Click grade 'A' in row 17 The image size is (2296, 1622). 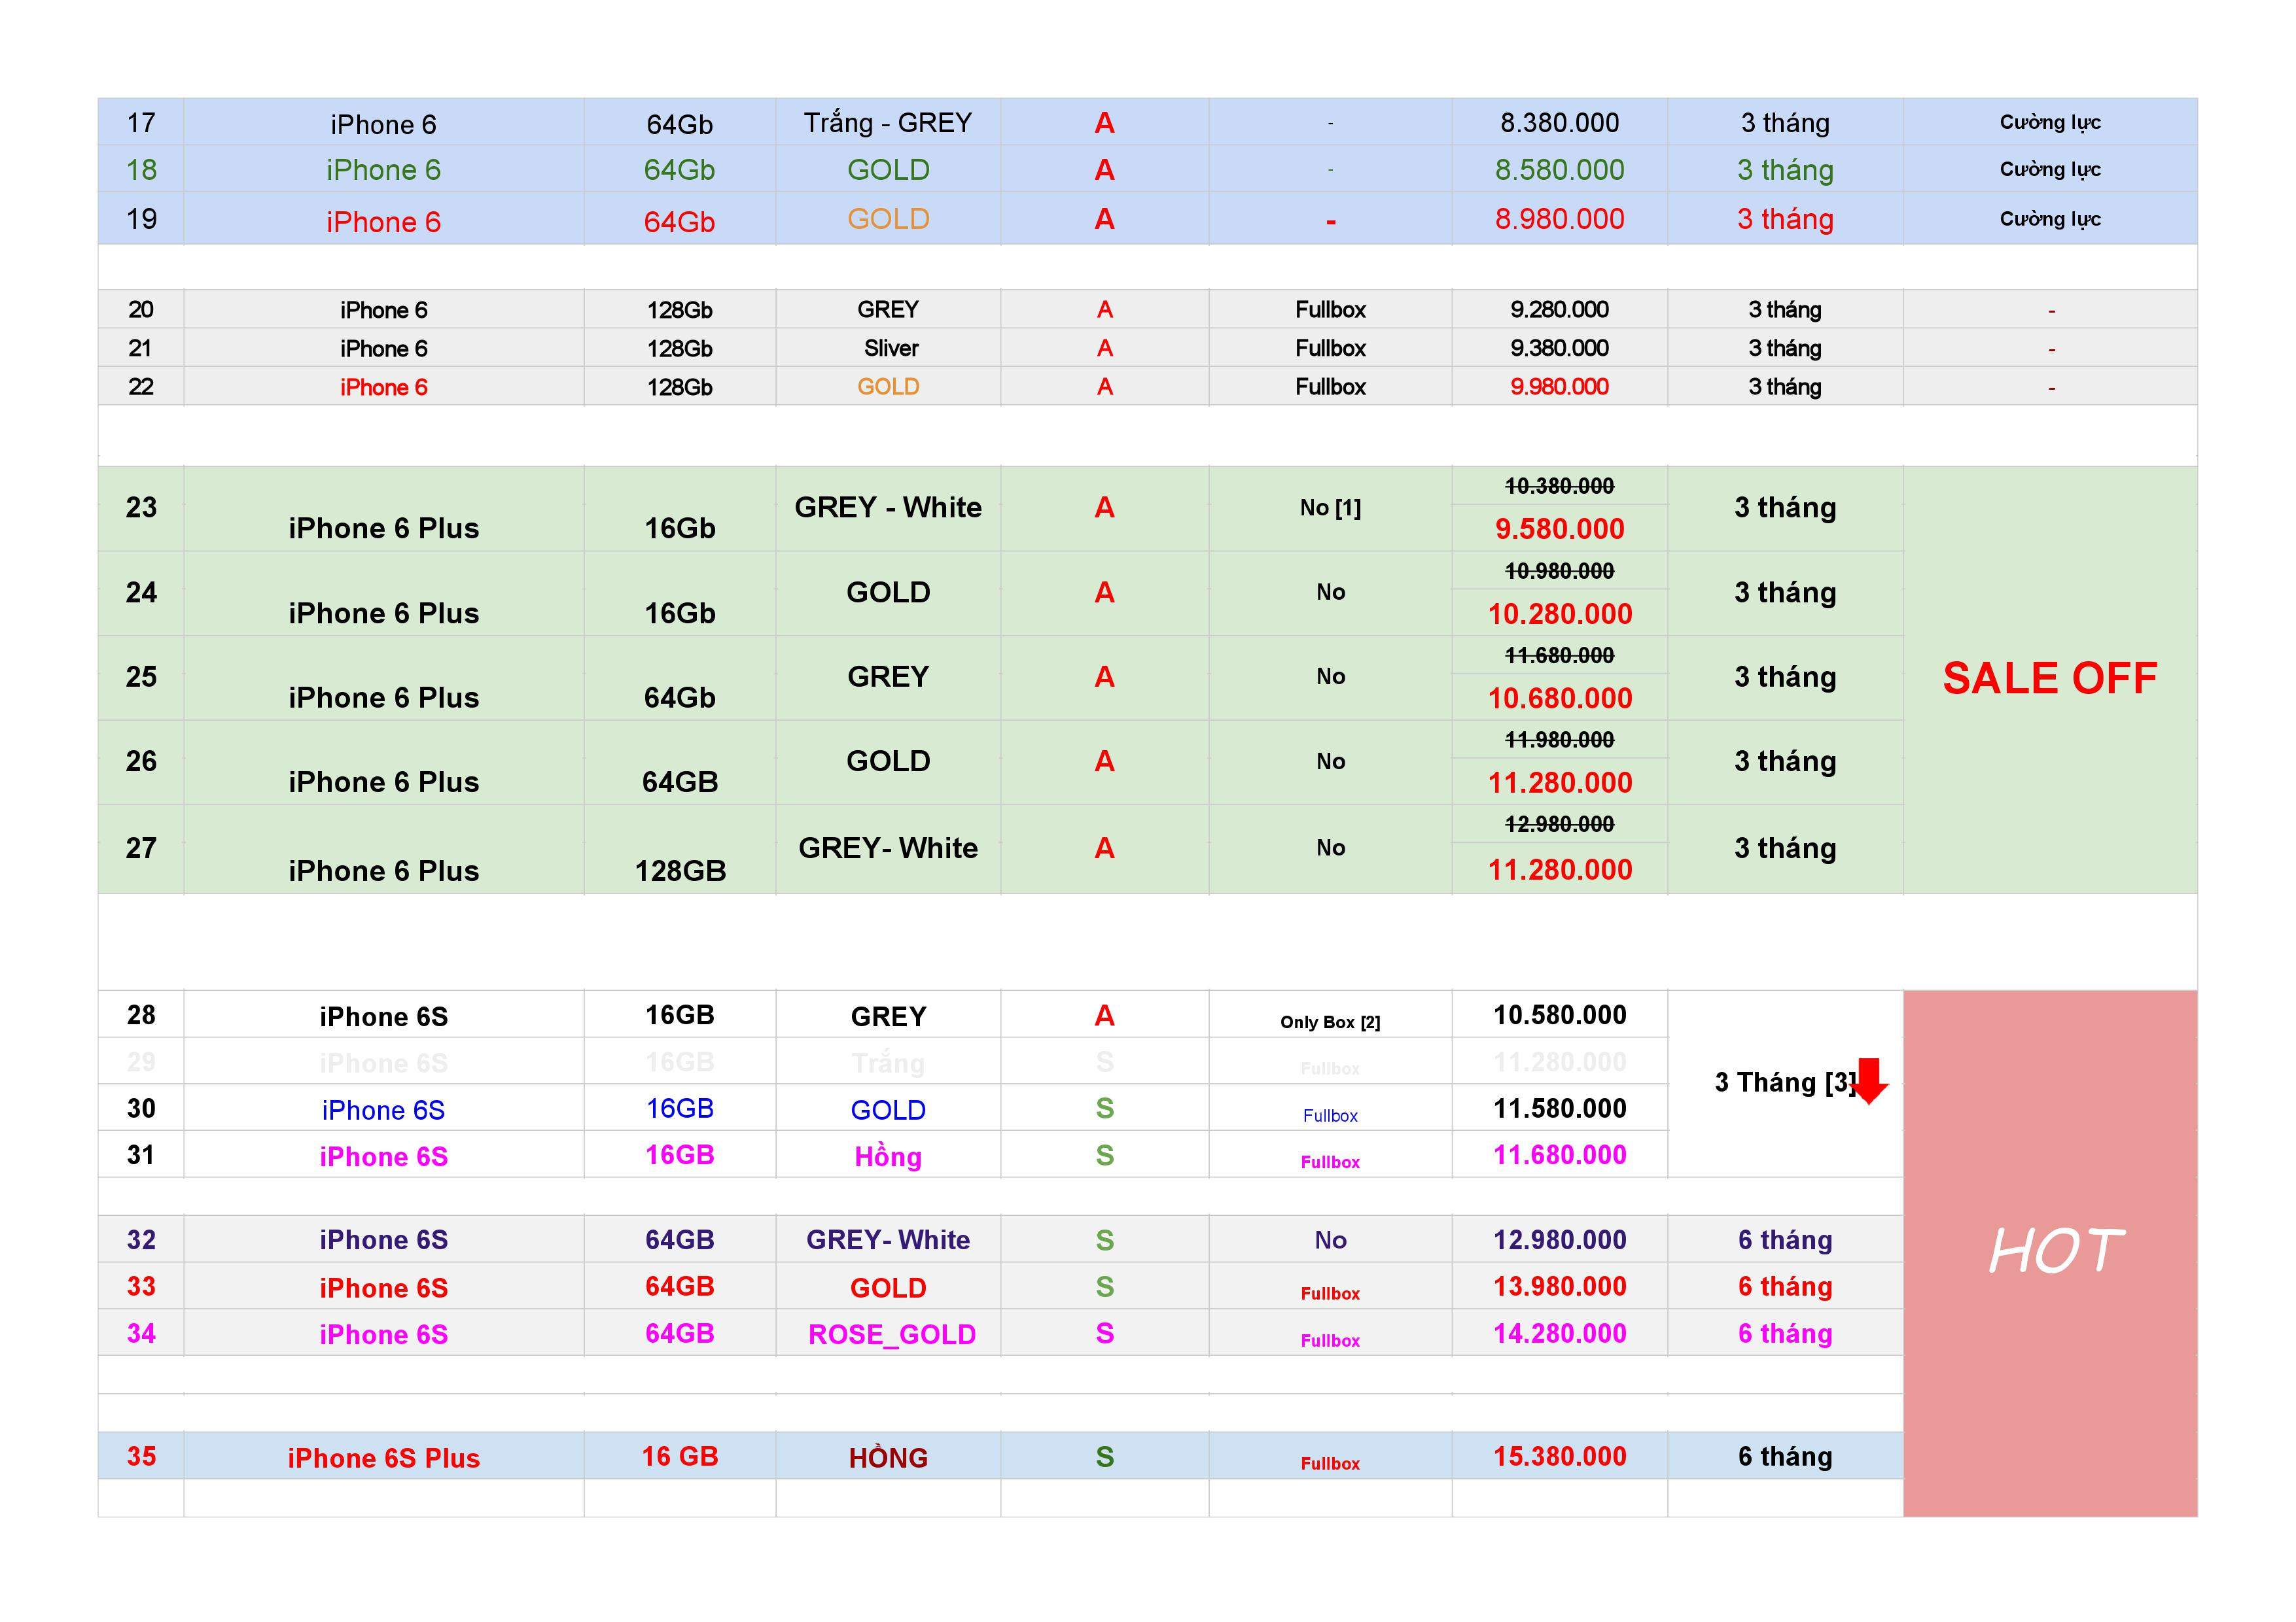[1104, 123]
